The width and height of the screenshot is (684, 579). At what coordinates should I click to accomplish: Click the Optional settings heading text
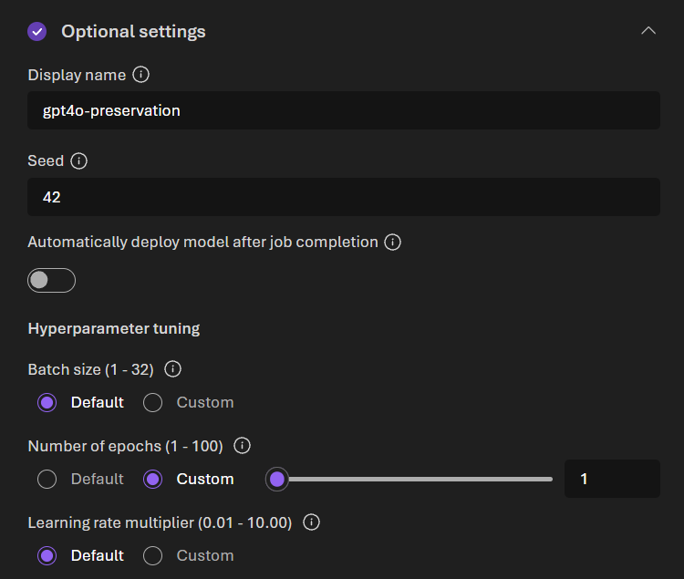click(x=133, y=31)
